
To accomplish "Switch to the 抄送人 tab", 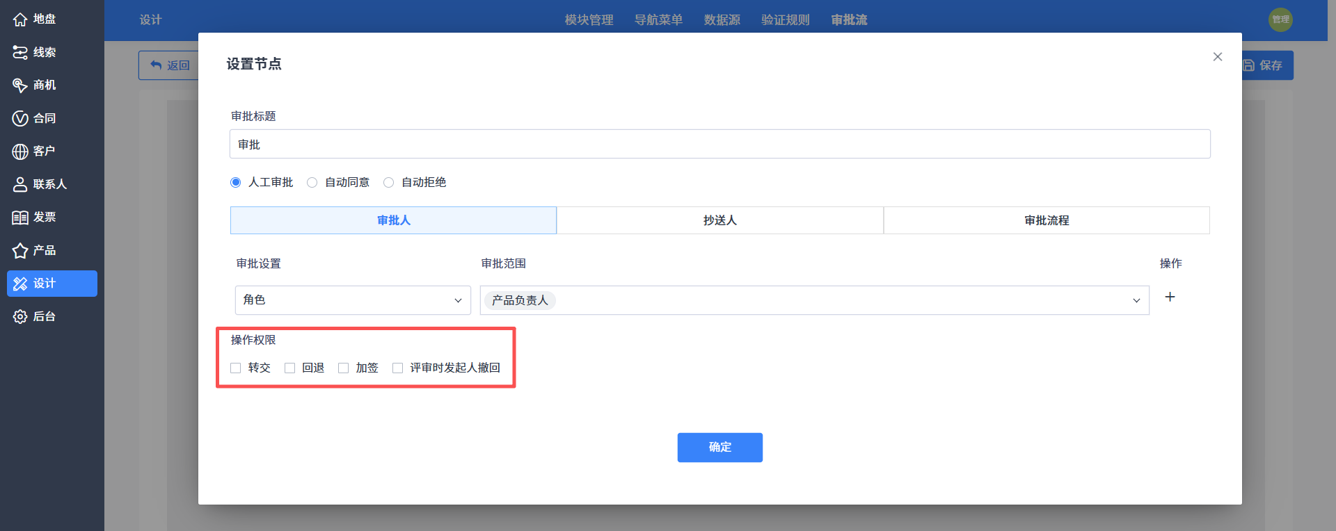I will tap(720, 220).
